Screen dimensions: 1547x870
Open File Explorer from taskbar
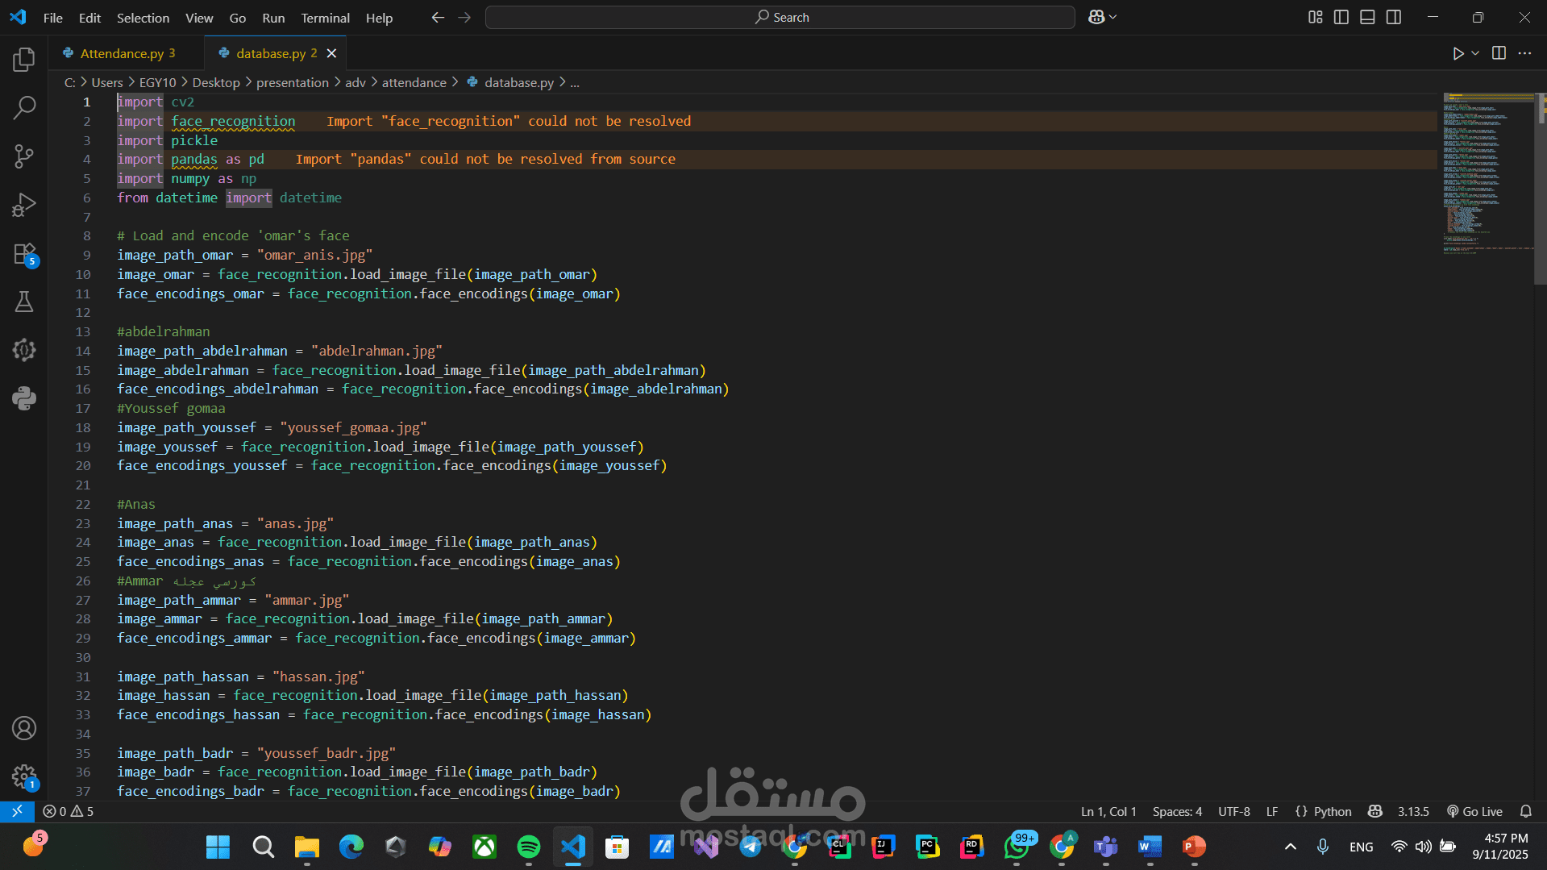click(x=306, y=847)
